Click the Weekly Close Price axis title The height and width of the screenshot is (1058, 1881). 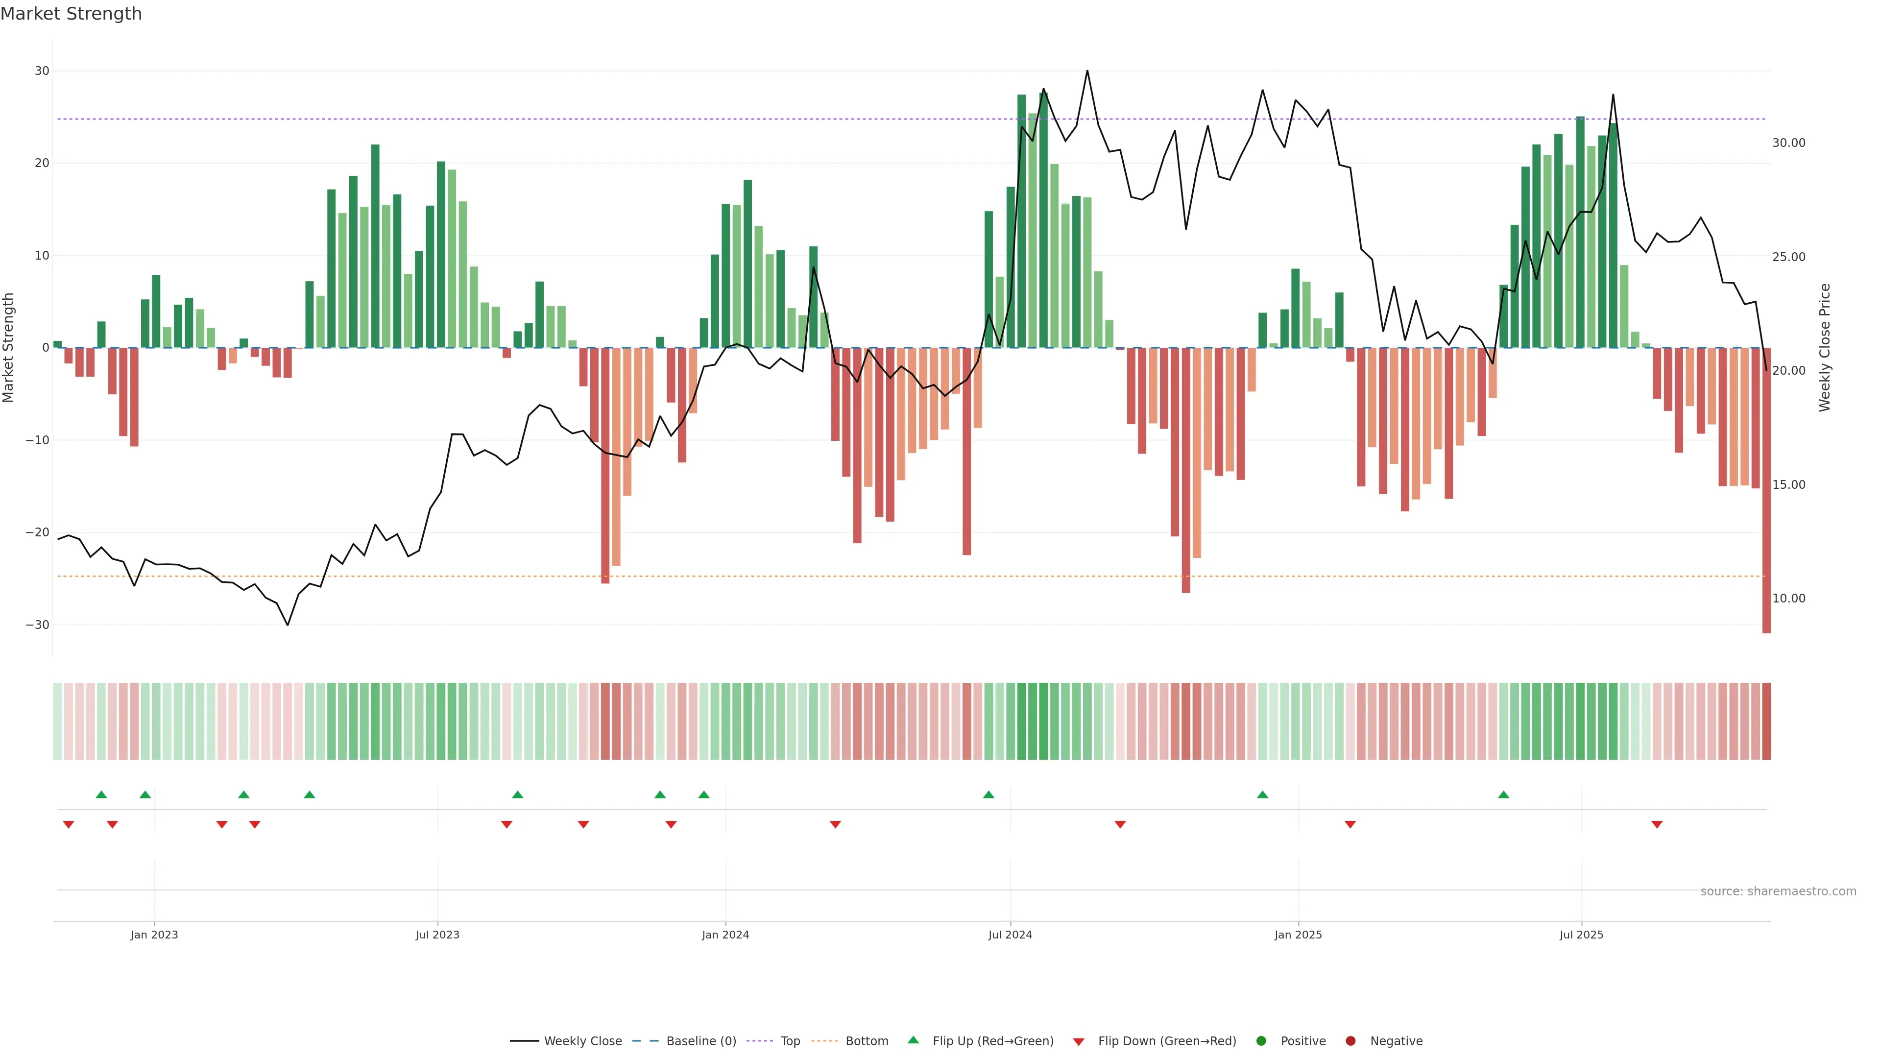tap(1825, 348)
